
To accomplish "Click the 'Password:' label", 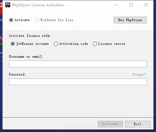I will coord(17,74).
